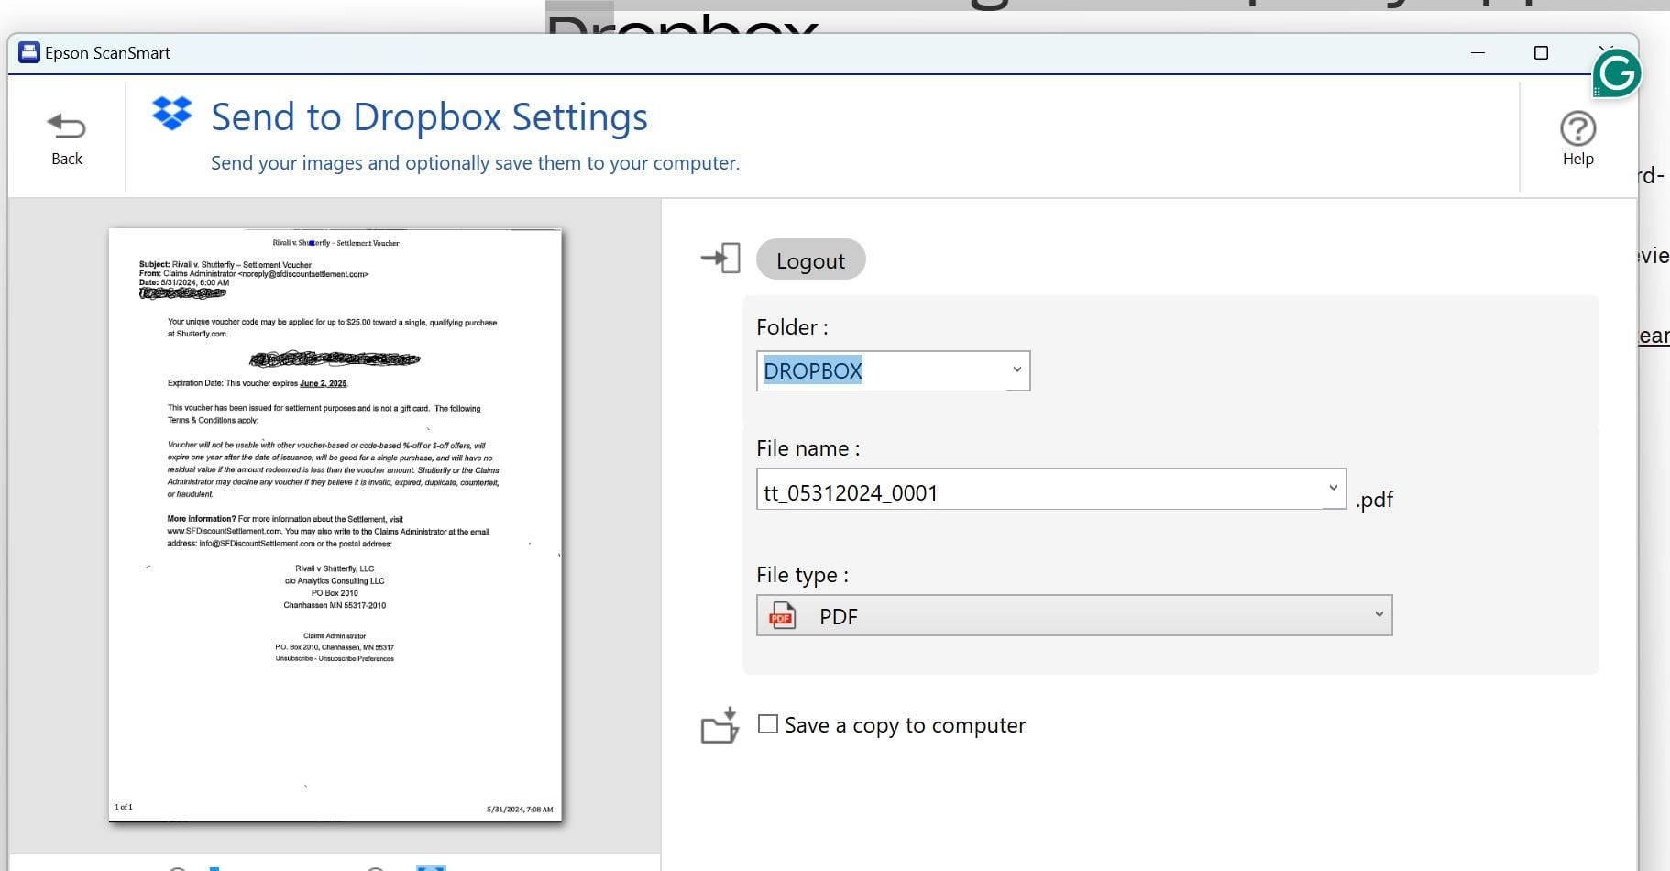Open the Help question mark icon
1670x871 pixels.
pos(1577,129)
